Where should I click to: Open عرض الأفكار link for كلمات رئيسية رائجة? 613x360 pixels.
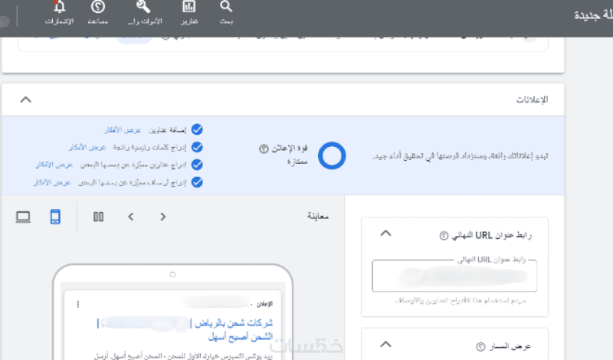tap(87, 147)
